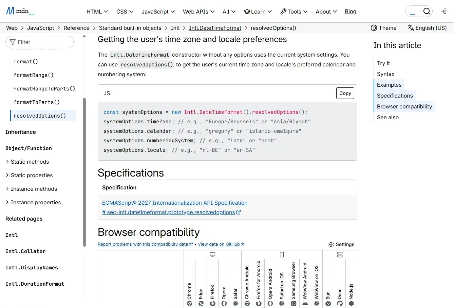
Task: Open the Theme switcher
Action: [383, 28]
